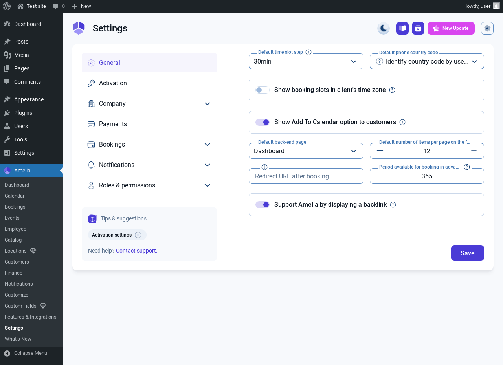Click the video tutorials icon in header

(x=418, y=28)
